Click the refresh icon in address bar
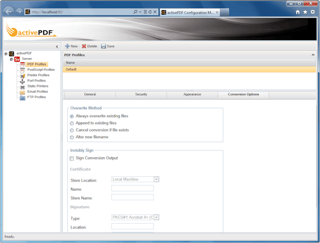This screenshot has height=243, width=320. click(x=150, y=12)
